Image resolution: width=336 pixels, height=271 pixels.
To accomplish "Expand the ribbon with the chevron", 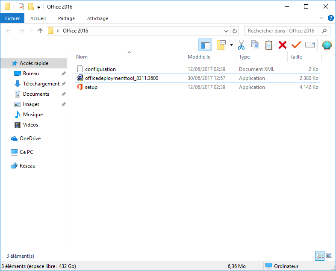I will [x=321, y=18].
